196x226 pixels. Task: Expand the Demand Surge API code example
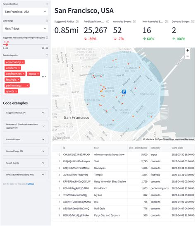point(26,151)
